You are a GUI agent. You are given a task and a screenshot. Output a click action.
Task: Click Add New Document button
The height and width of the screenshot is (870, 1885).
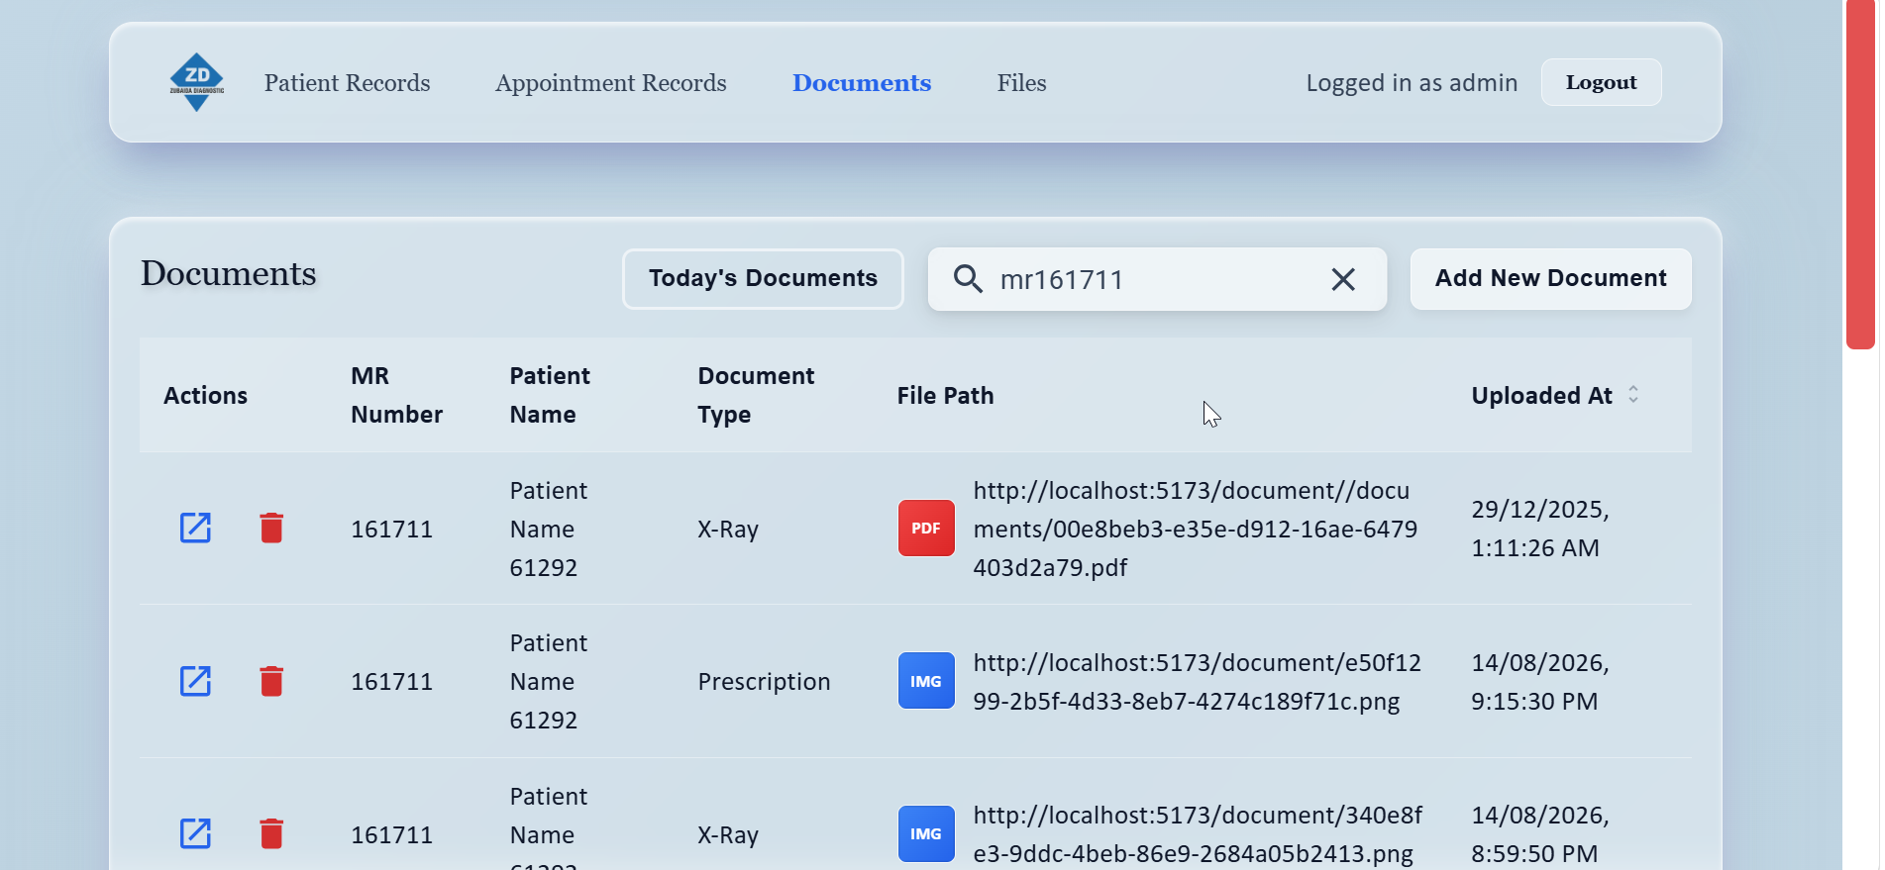click(1550, 278)
